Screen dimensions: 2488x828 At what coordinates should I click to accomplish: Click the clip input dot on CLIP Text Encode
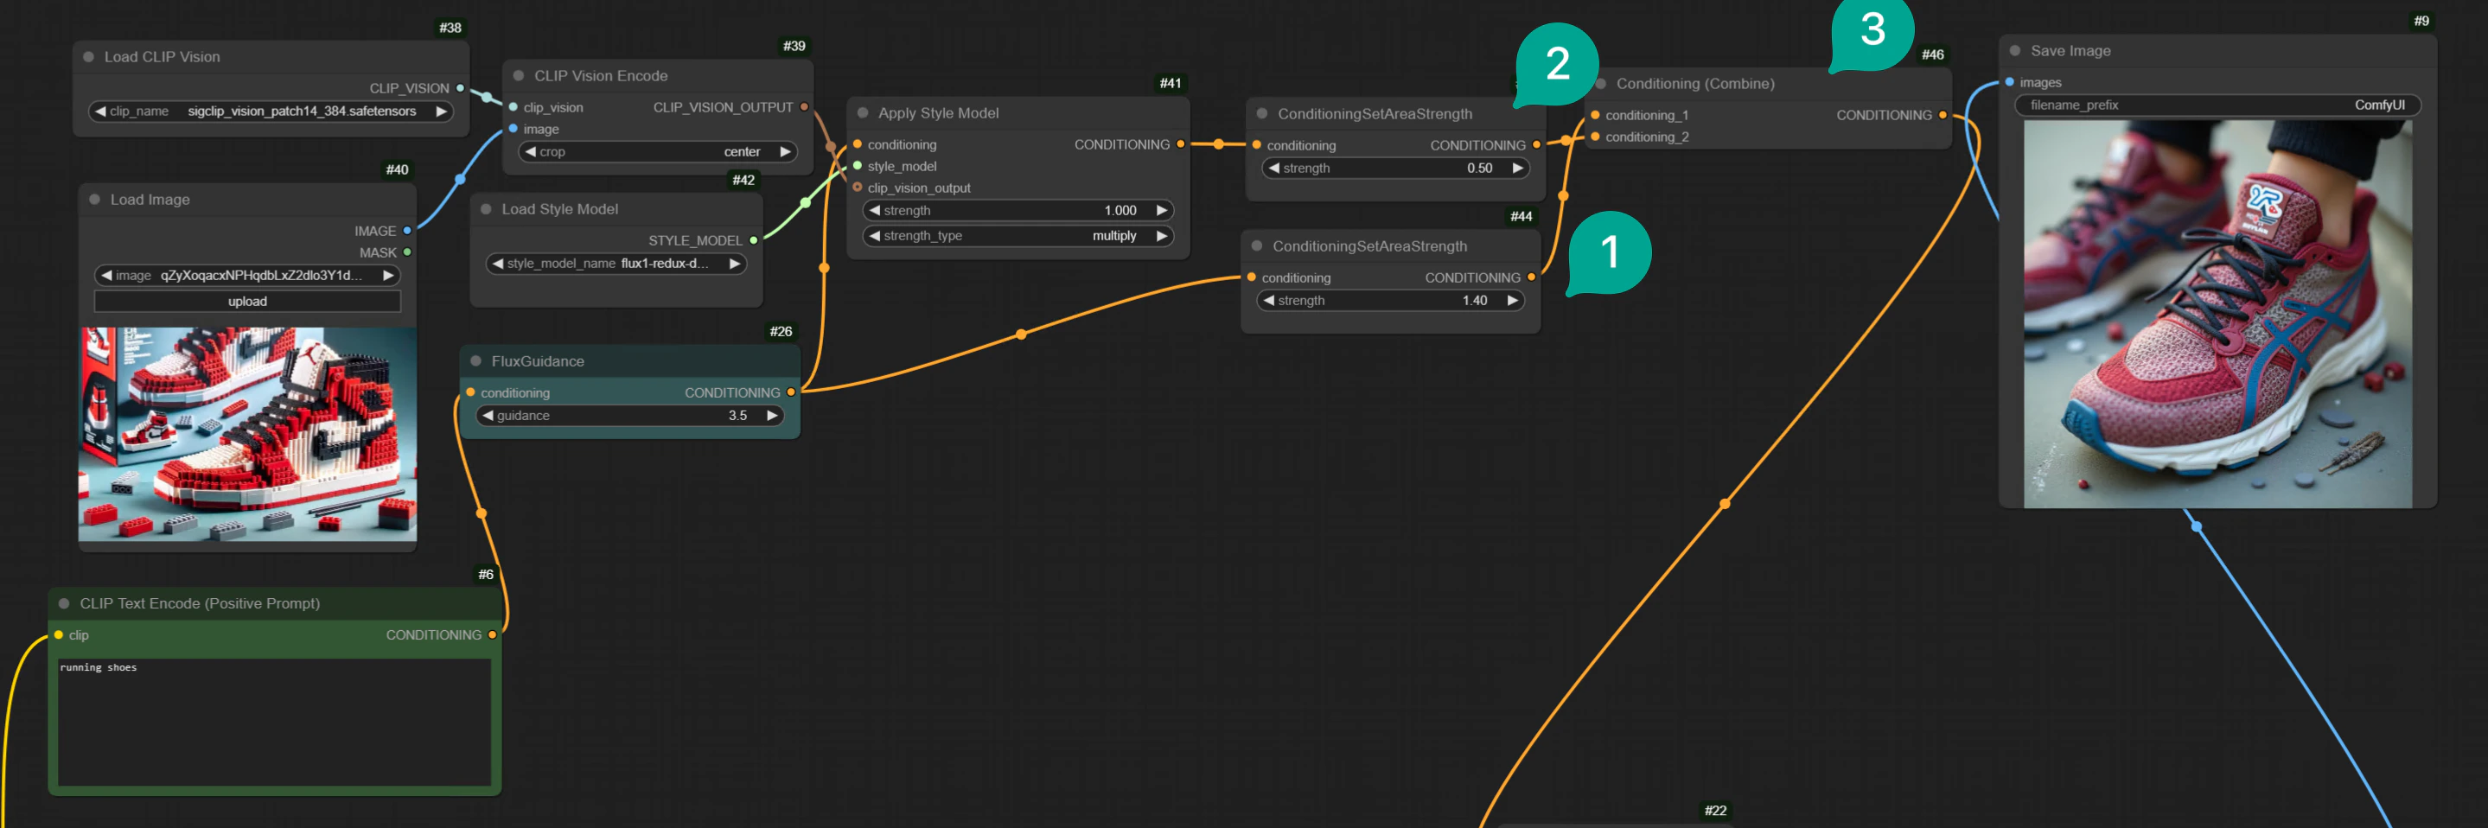click(x=58, y=634)
